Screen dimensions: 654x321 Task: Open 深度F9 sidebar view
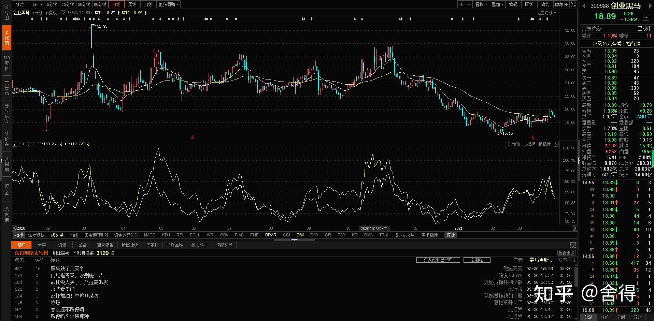point(6,88)
